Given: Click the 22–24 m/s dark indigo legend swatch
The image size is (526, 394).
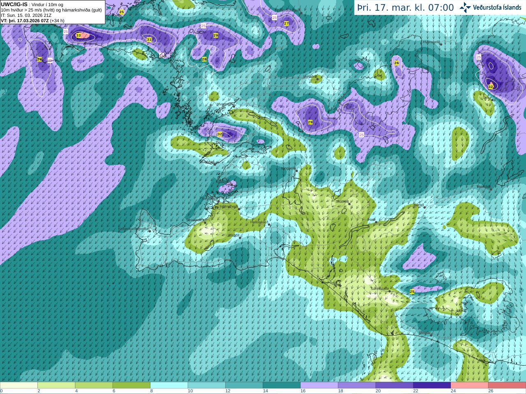Looking at the screenshot, I should [432, 385].
